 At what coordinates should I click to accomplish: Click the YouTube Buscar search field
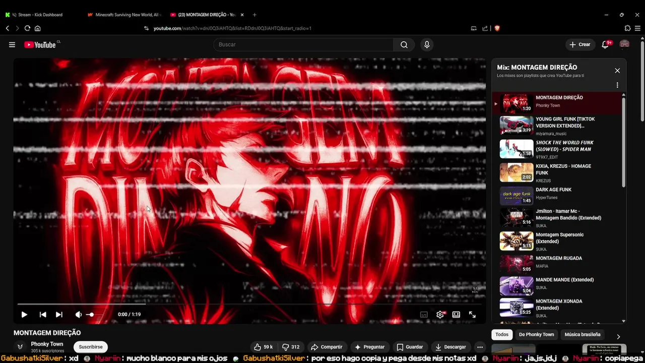303,44
